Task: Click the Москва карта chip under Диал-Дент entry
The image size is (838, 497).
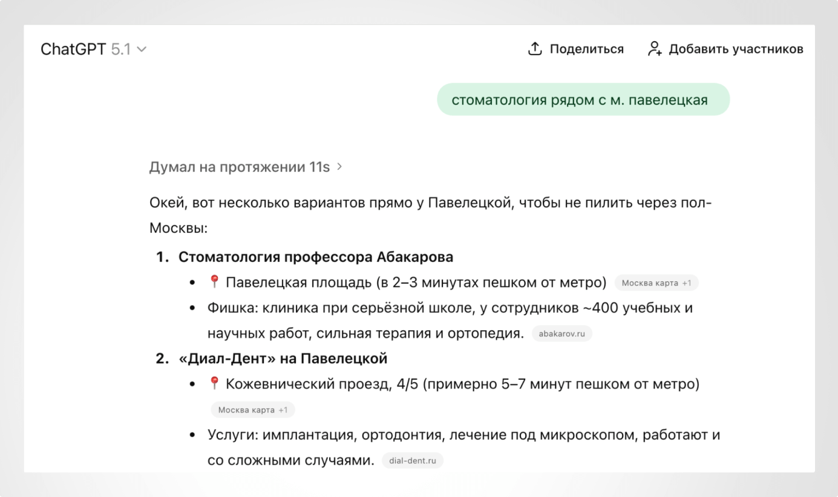Action: pos(253,409)
